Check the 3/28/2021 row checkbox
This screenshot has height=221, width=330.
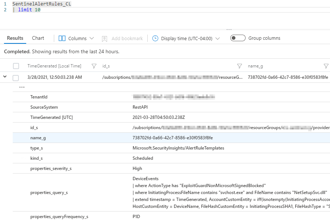tap(16, 78)
